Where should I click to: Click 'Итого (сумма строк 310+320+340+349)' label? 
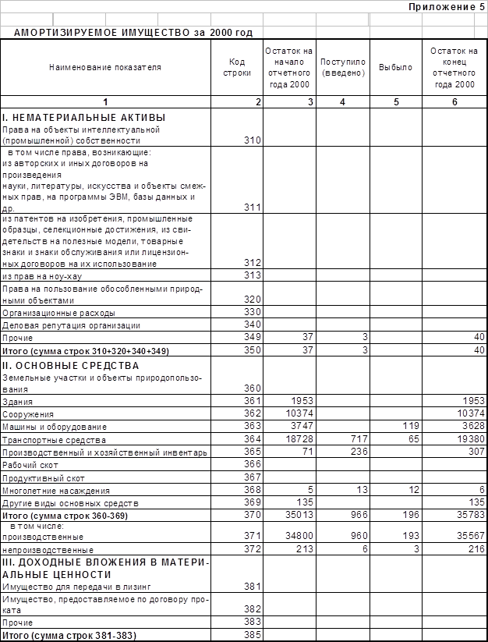[x=86, y=351]
